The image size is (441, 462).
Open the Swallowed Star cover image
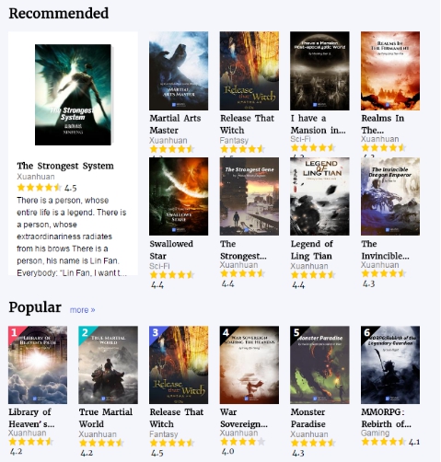[x=179, y=196]
